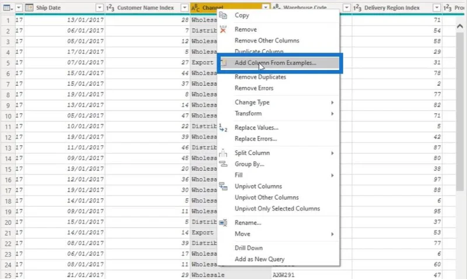Image resolution: width=467 pixels, height=279 pixels.
Task: Select row number 12 header
Action: tap(8, 137)
